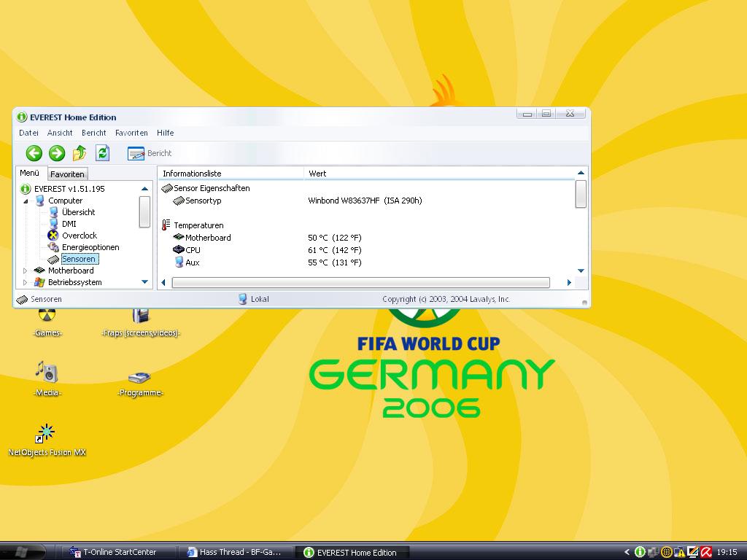Click the Winbond W83637HF value
Image resolution: width=747 pixels, height=560 pixels.
pos(365,201)
